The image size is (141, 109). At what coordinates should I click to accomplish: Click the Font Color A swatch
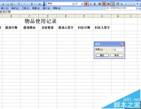click(x=137, y=4)
